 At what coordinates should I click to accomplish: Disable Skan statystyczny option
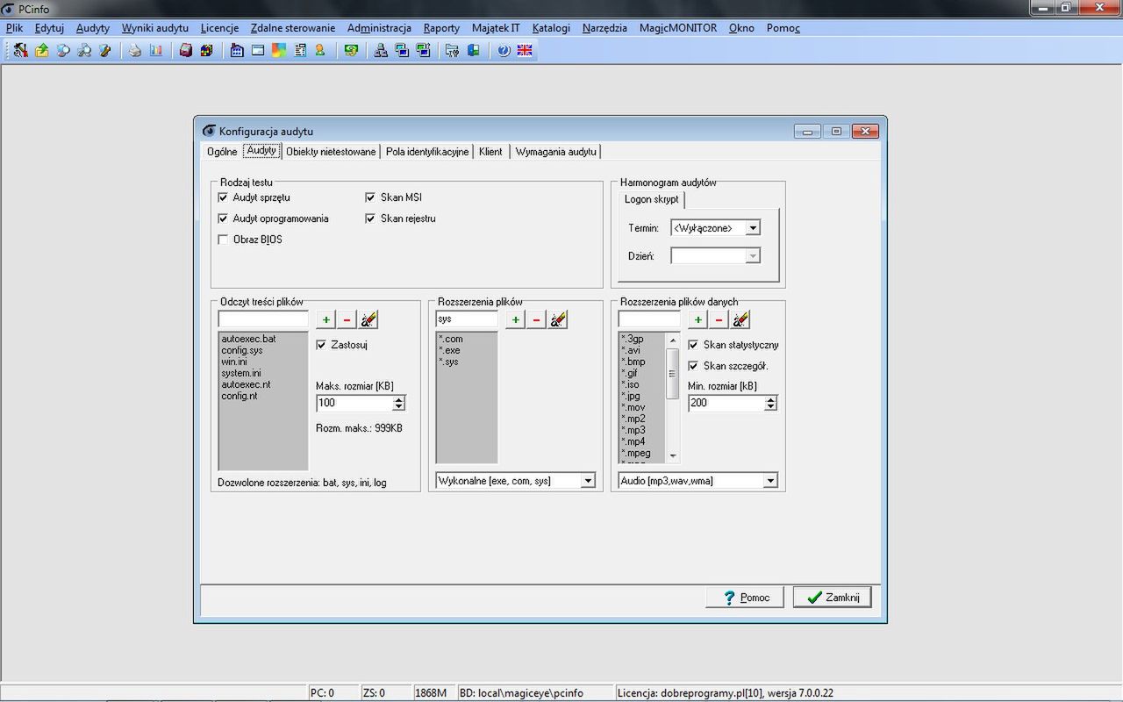click(x=693, y=345)
